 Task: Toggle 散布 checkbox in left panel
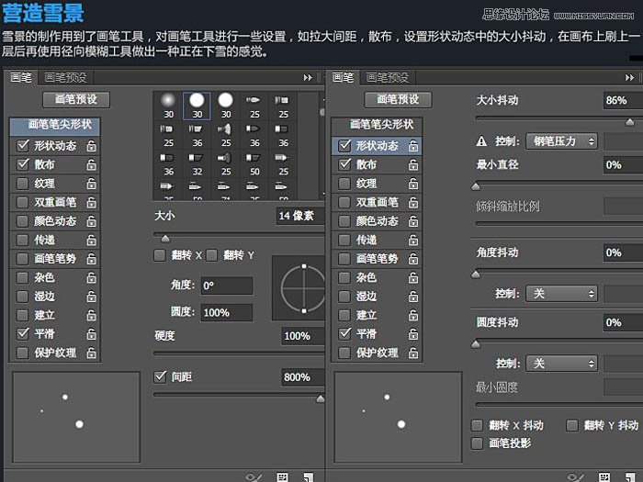pyautogui.click(x=23, y=164)
